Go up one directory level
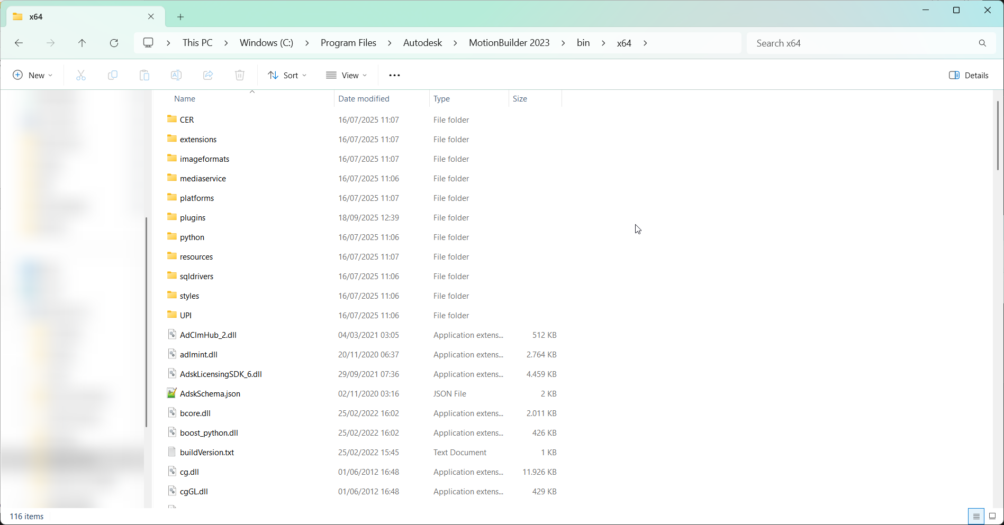Image resolution: width=1004 pixels, height=525 pixels. [x=82, y=43]
